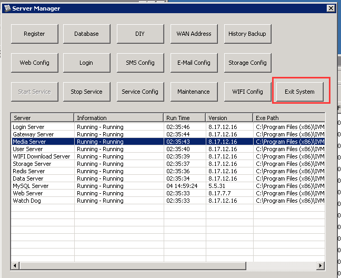341x278 pixels.
Task: Select the Watch Dog row
Action: tap(168, 201)
